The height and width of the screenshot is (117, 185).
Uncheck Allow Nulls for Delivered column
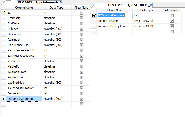[82, 93]
